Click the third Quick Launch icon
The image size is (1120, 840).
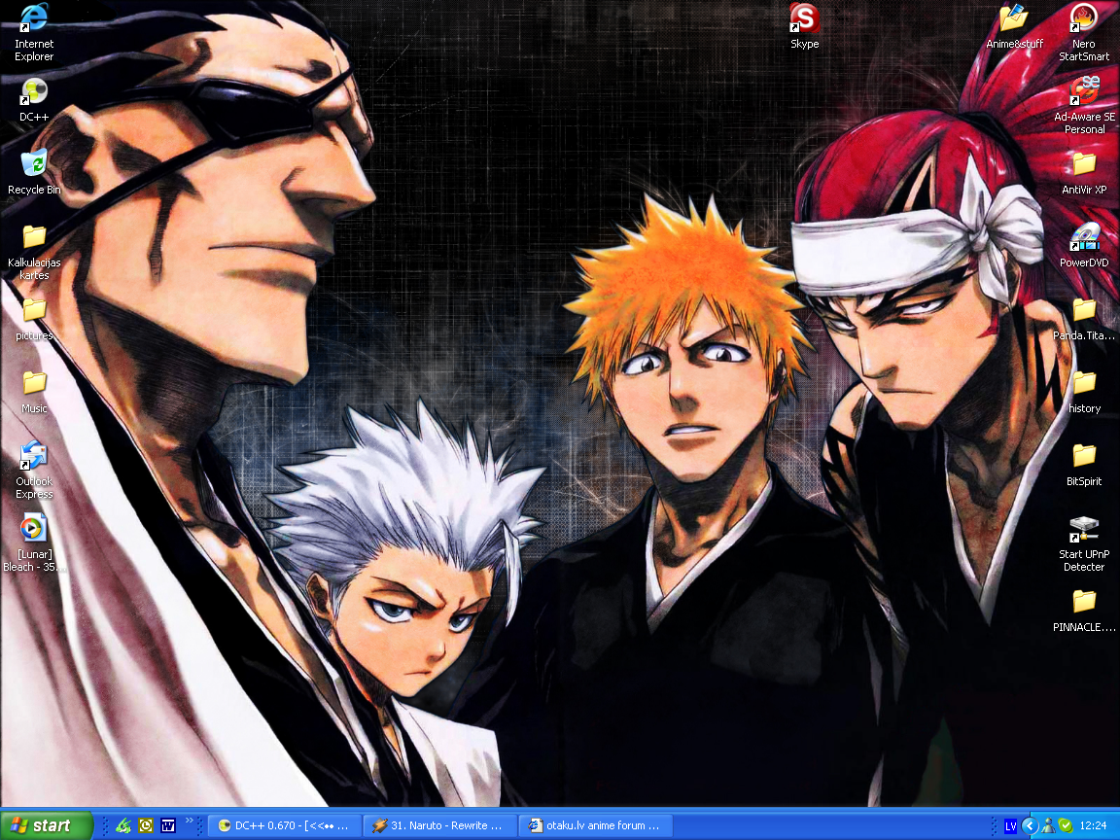(x=168, y=825)
